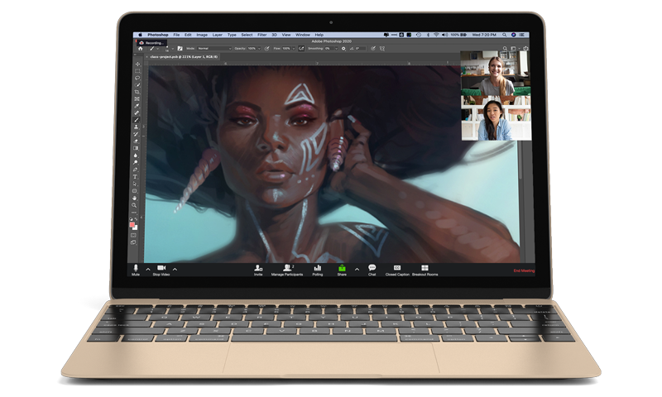Viewport: 662px width, 397px height.
Task: Toggle airbrush-style build-up icon
Action: 301,49
